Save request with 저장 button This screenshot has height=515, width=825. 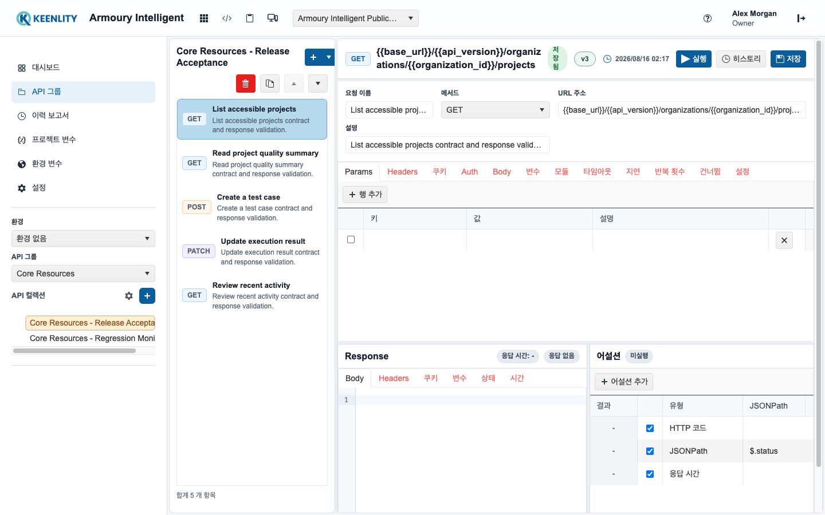(788, 59)
